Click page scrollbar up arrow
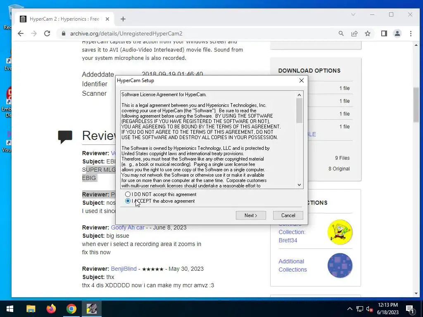The image size is (423, 317). (416, 45)
